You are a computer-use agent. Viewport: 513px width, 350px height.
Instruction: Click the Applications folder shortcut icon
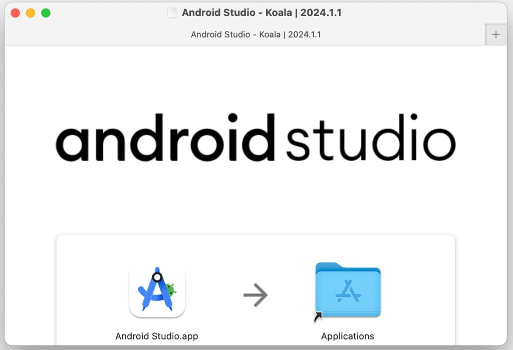348,290
